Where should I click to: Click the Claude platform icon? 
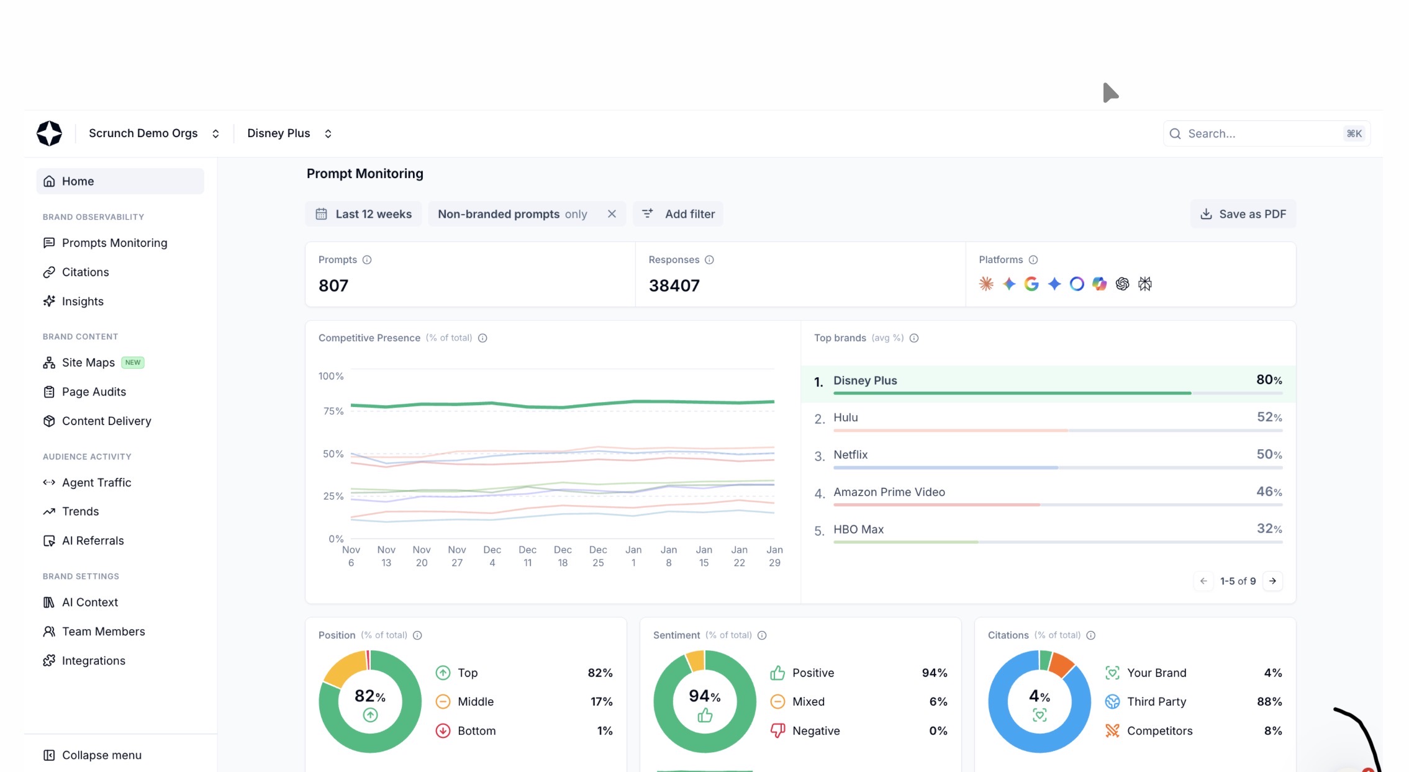[x=986, y=284]
